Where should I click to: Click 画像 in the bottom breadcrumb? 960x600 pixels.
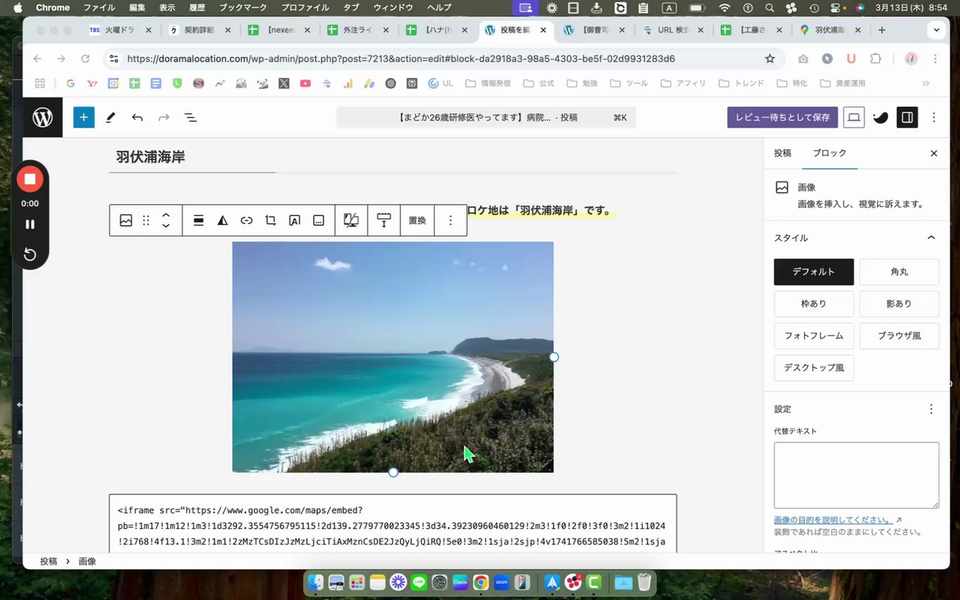[87, 561]
